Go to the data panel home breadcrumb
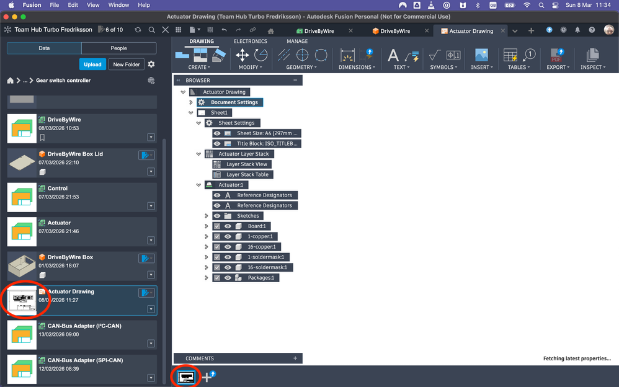Screen dimensions: 619x387 point(11,81)
